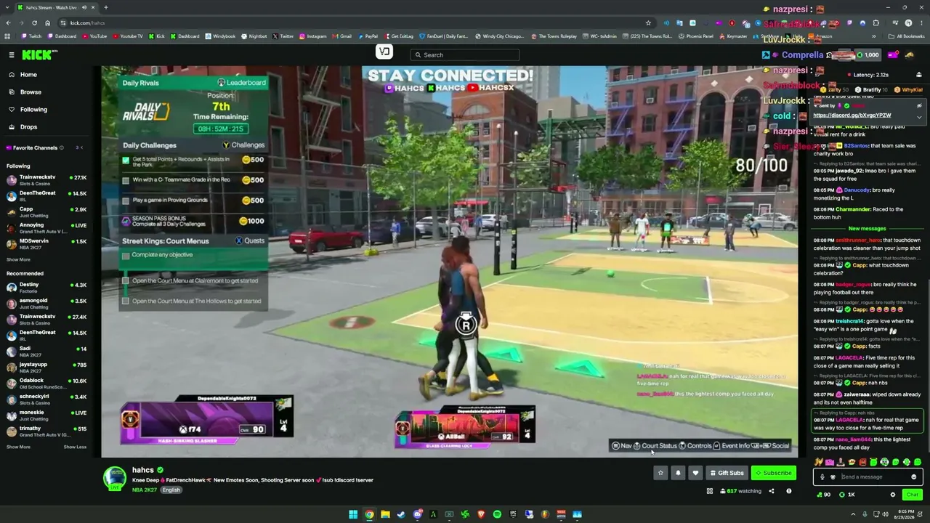Open Spotify from the taskbar

pos(497,514)
